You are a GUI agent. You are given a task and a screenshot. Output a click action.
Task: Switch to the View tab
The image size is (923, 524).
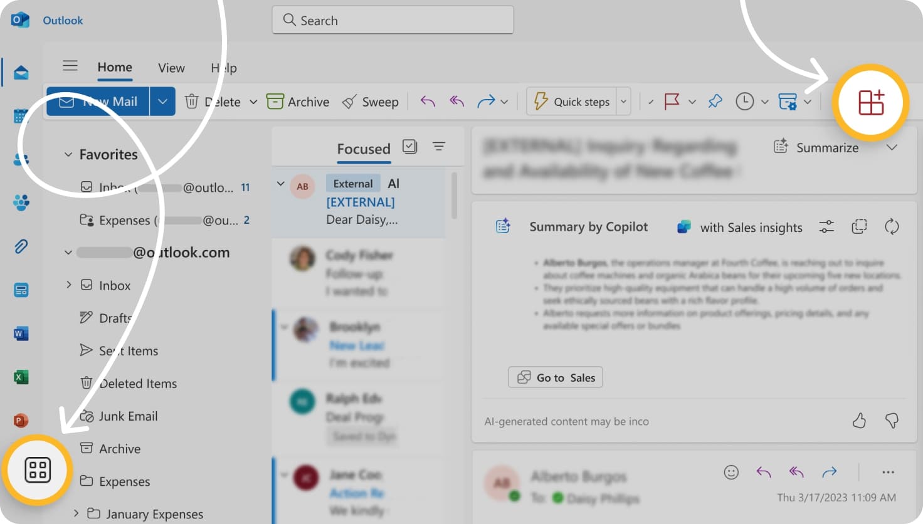pos(171,68)
